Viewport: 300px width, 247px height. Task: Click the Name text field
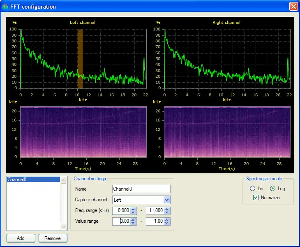(141, 189)
